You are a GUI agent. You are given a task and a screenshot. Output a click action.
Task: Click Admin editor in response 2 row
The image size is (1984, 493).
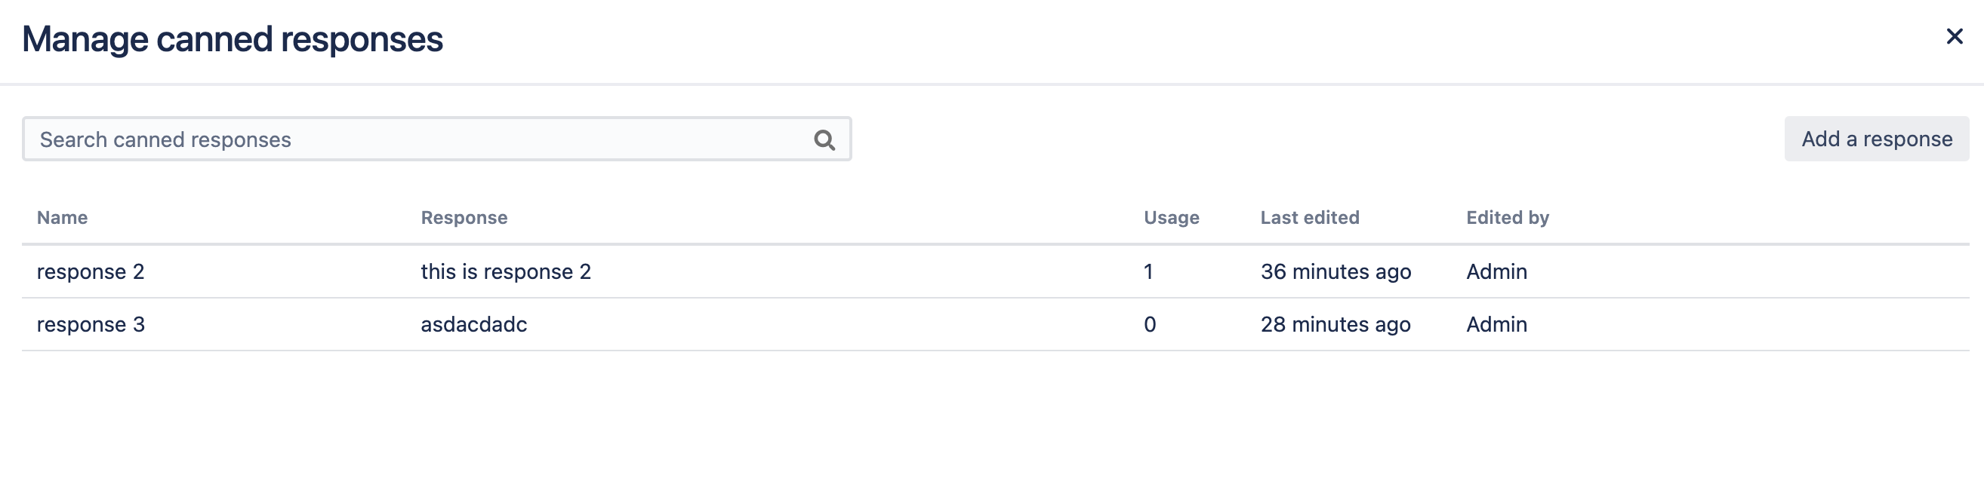1496,271
